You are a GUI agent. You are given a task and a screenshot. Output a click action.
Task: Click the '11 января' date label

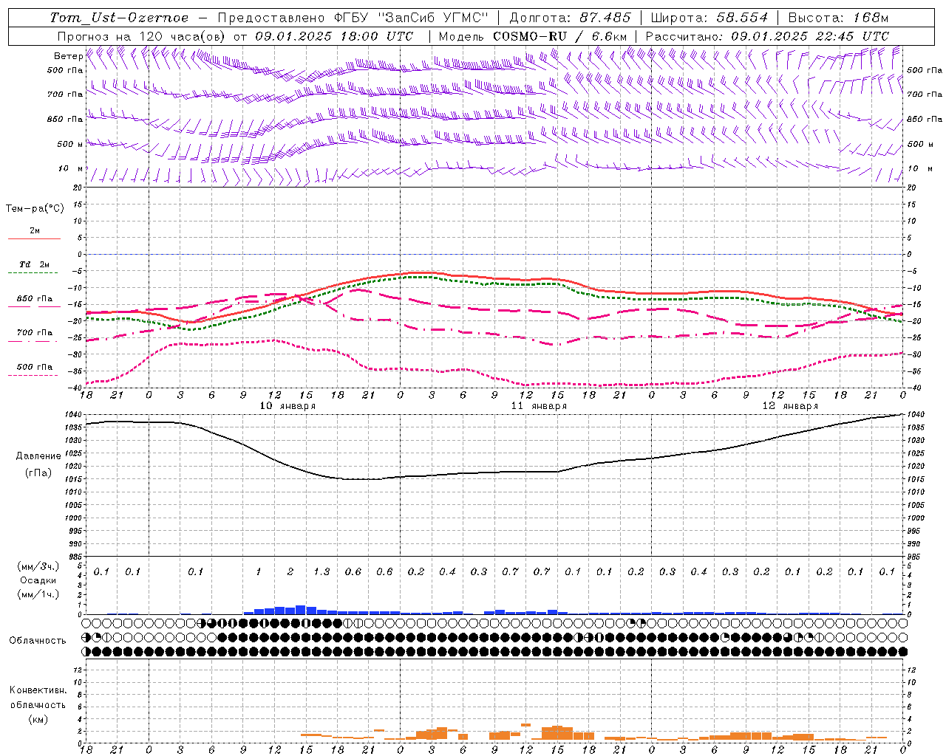(x=539, y=406)
